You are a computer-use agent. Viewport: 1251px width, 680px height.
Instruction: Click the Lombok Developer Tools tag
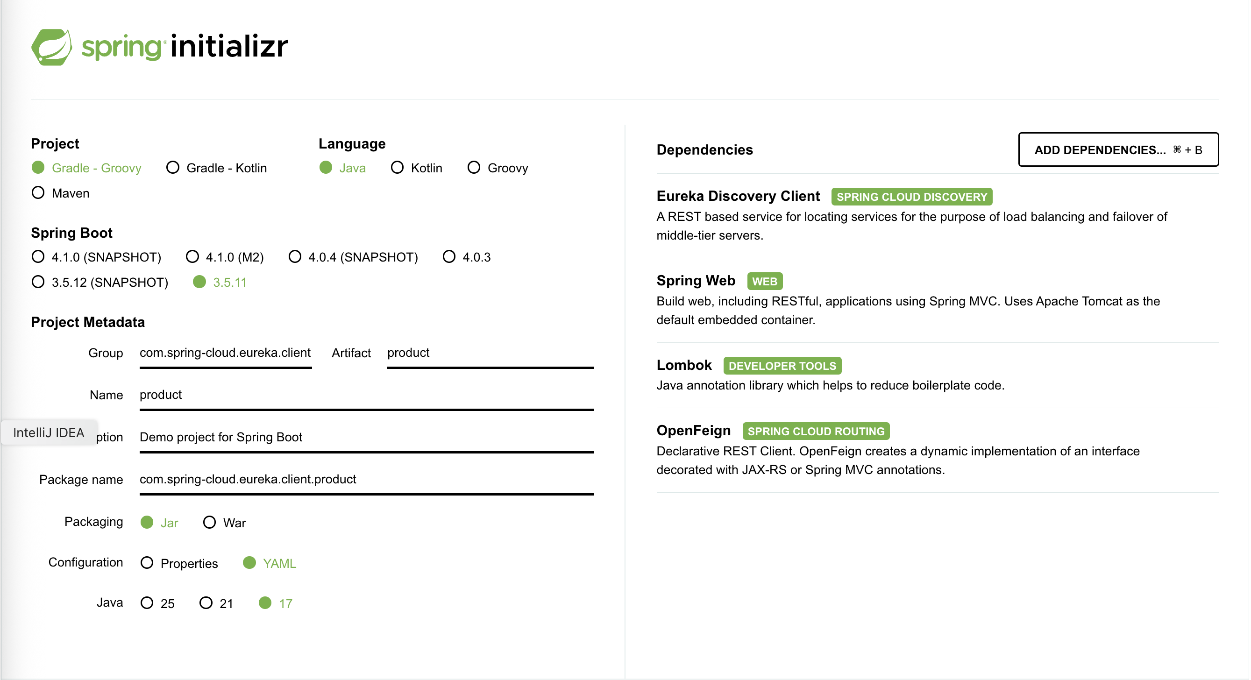coord(782,366)
